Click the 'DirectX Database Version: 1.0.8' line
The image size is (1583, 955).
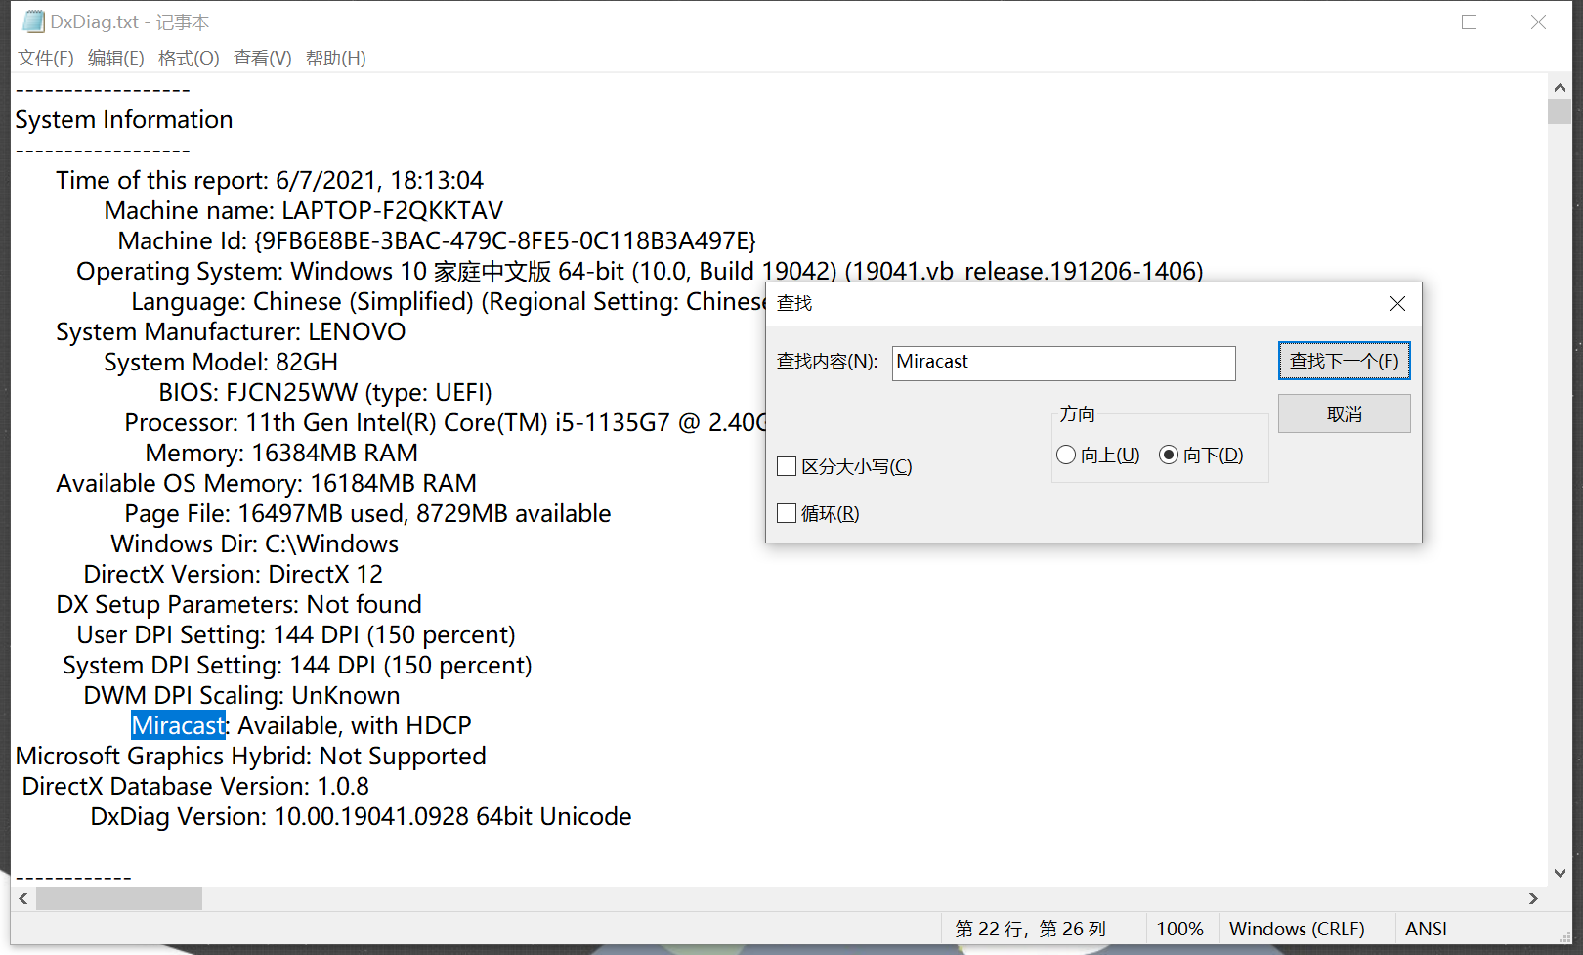click(x=195, y=786)
